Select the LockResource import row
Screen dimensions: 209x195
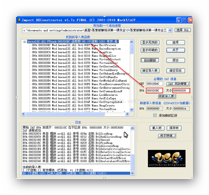tap(75, 95)
